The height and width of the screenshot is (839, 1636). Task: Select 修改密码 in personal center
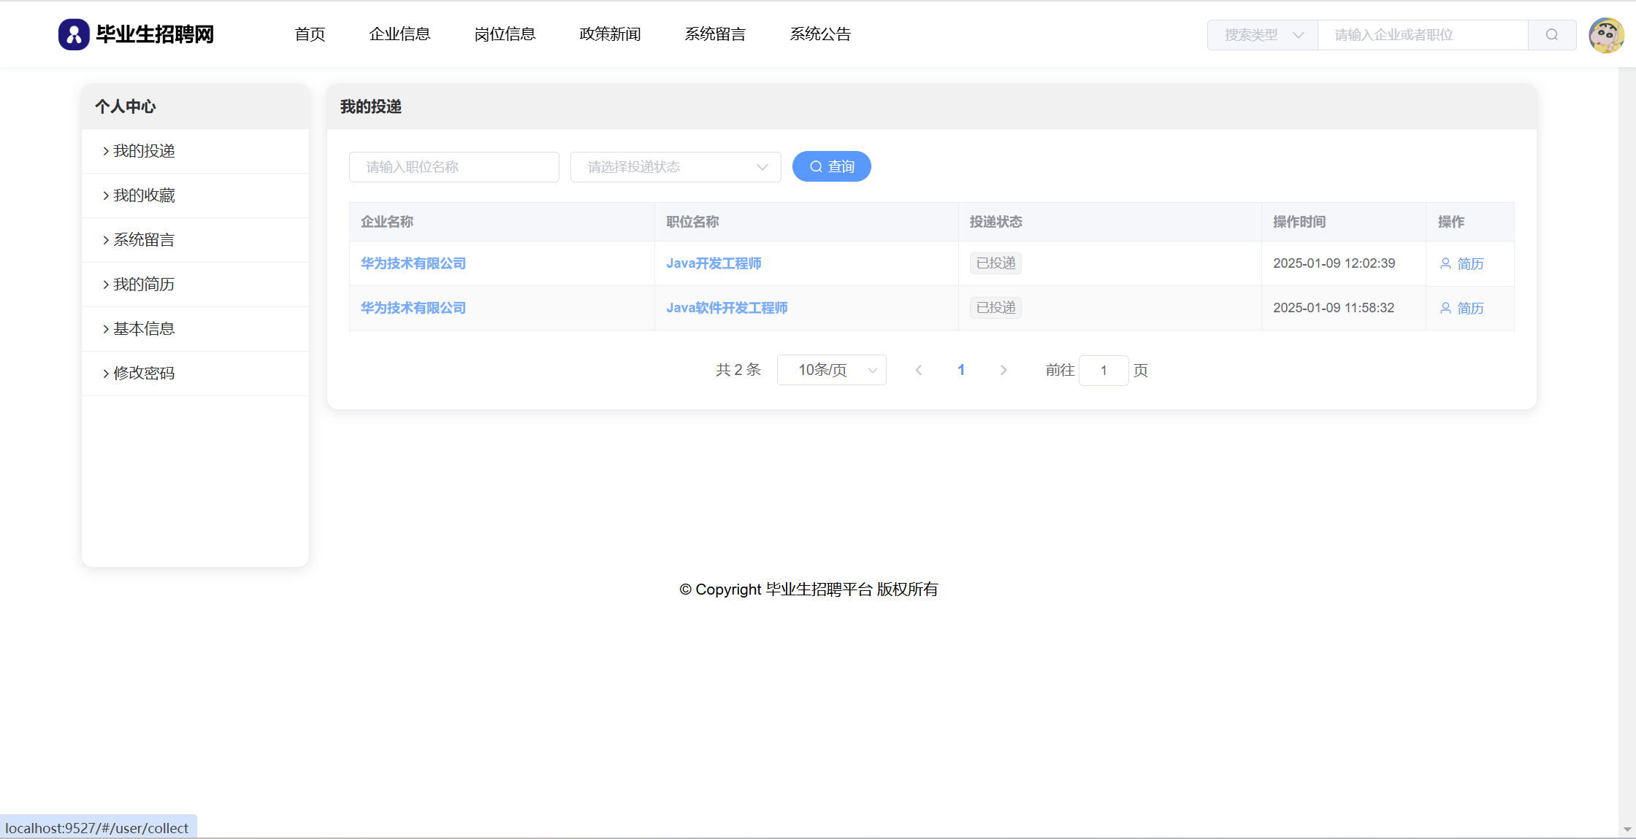pos(144,374)
